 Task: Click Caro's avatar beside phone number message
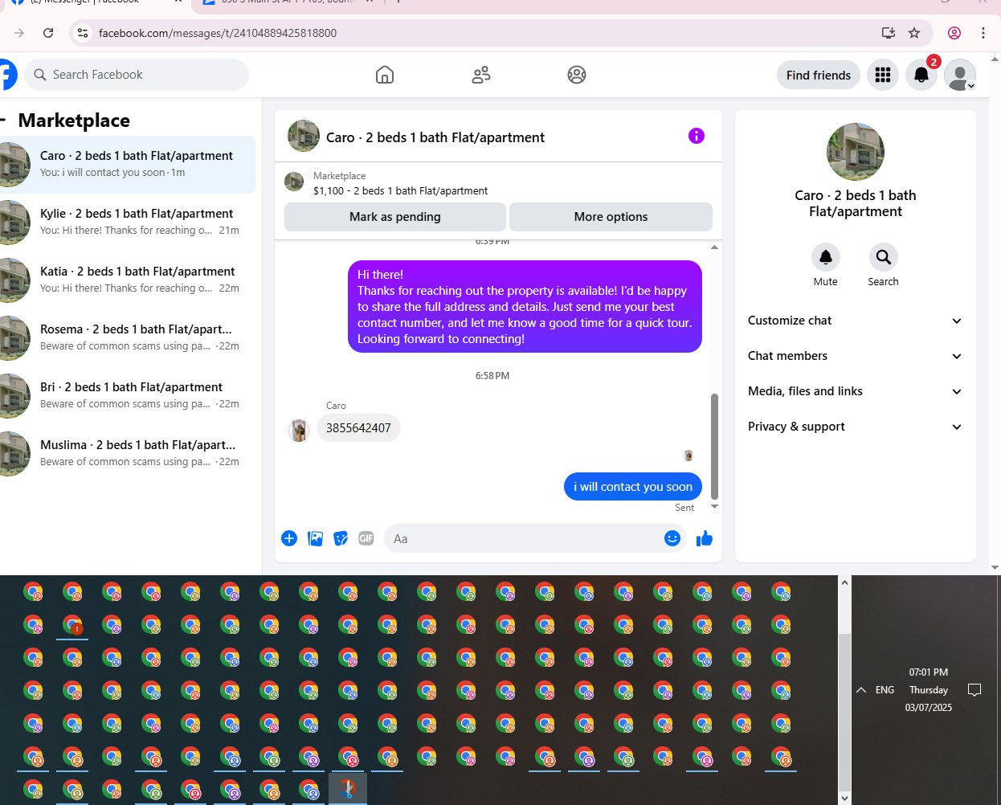click(299, 431)
